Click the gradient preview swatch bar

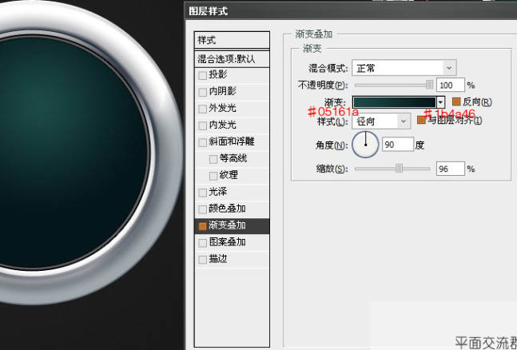coord(395,102)
